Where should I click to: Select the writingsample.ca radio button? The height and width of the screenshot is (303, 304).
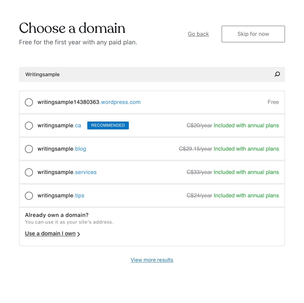[29, 126]
